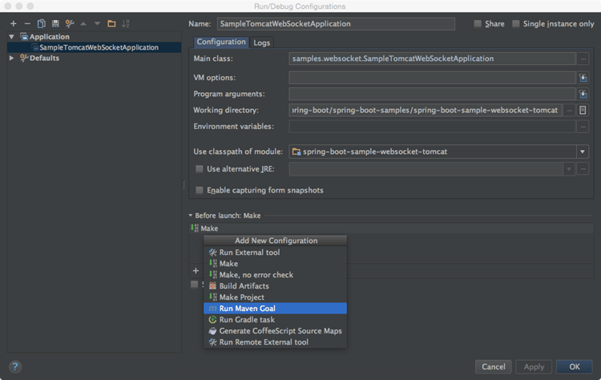Click the Cancel button
The image size is (601, 380).
(494, 367)
